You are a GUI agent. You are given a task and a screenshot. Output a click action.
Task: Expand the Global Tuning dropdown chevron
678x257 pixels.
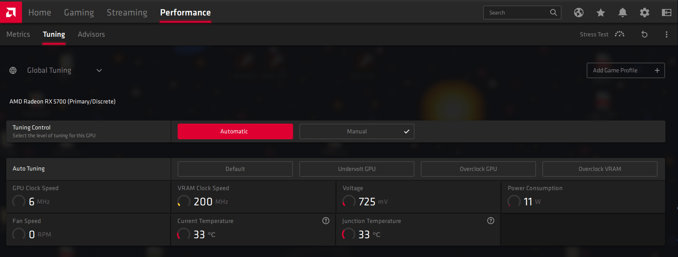[x=99, y=70]
